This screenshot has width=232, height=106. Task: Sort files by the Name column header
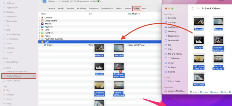tap(44, 14)
